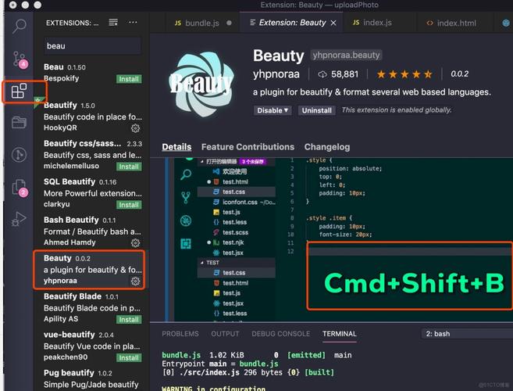Close the Extension: Beauty tab
The width and height of the screenshot is (513, 391).
(333, 23)
